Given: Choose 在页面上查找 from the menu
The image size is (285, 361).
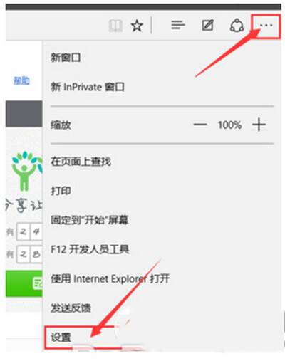Looking at the screenshot, I should point(81,162).
